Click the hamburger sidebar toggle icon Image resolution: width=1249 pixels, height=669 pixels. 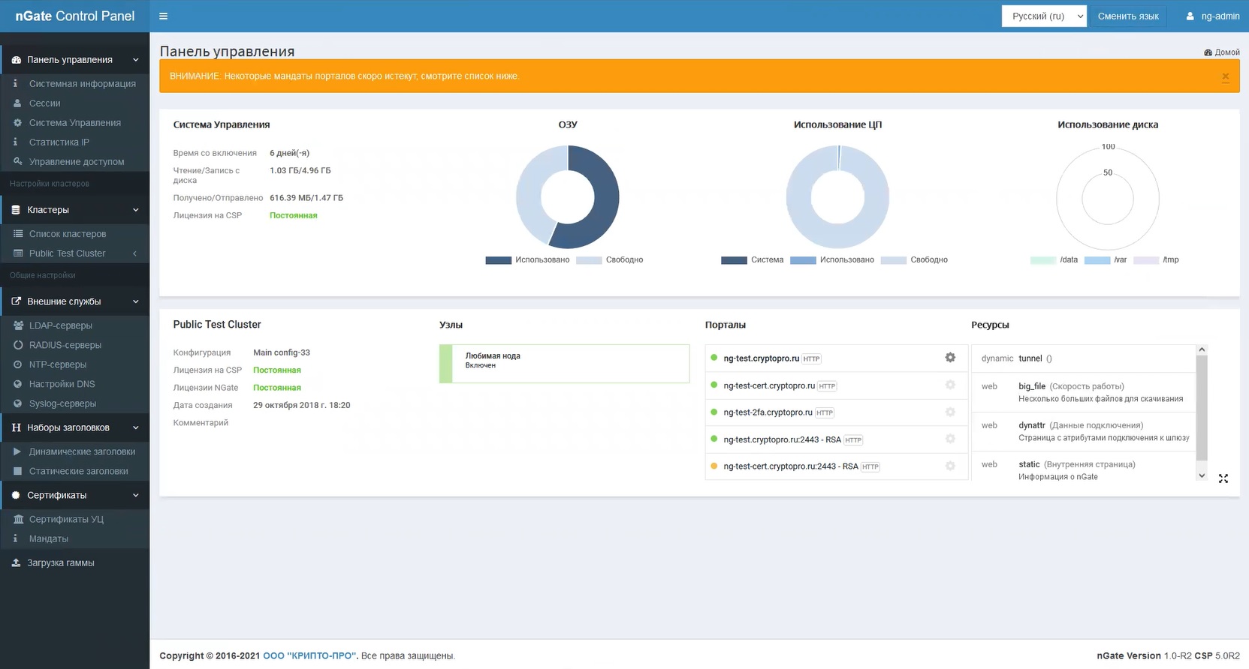[164, 16]
